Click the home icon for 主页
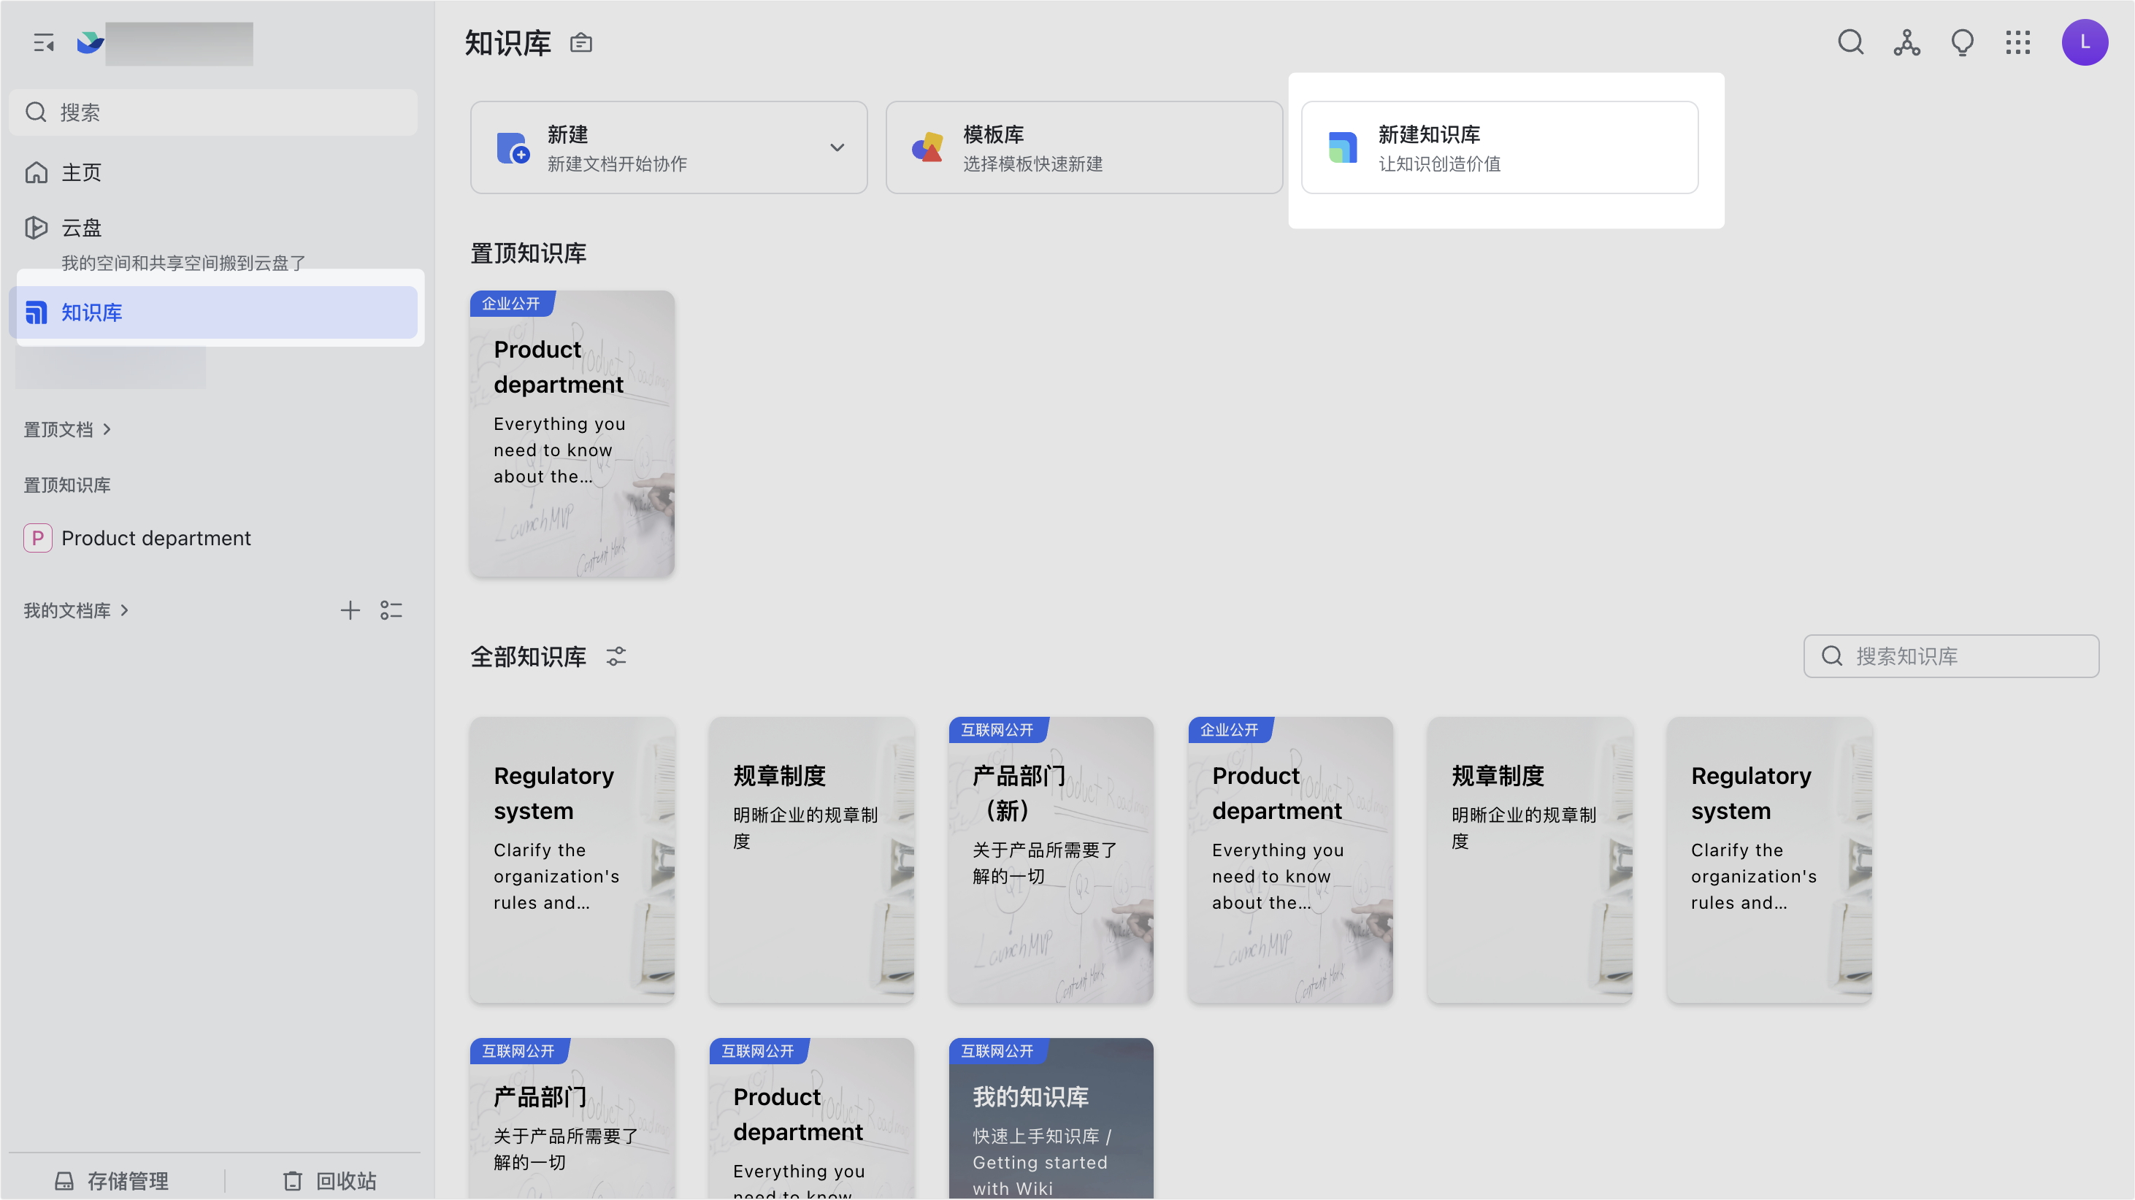 (x=36, y=172)
